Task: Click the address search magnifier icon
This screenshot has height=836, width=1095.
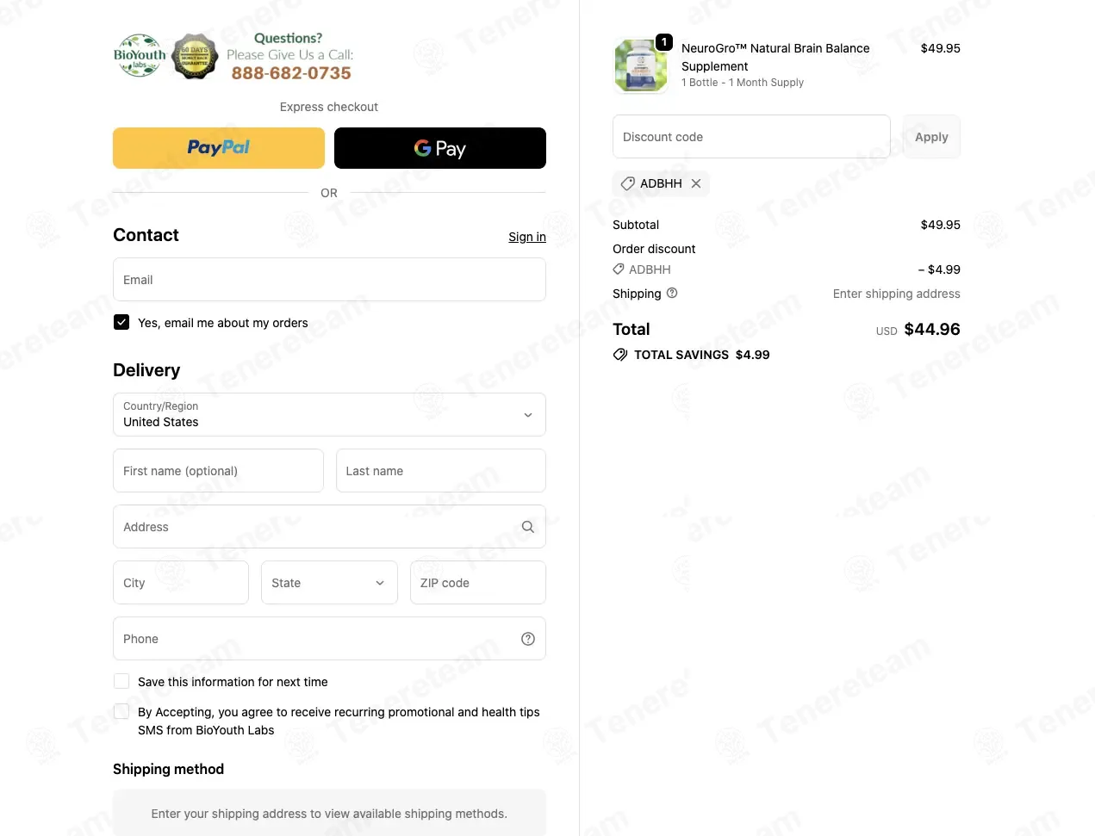Action: (x=528, y=527)
